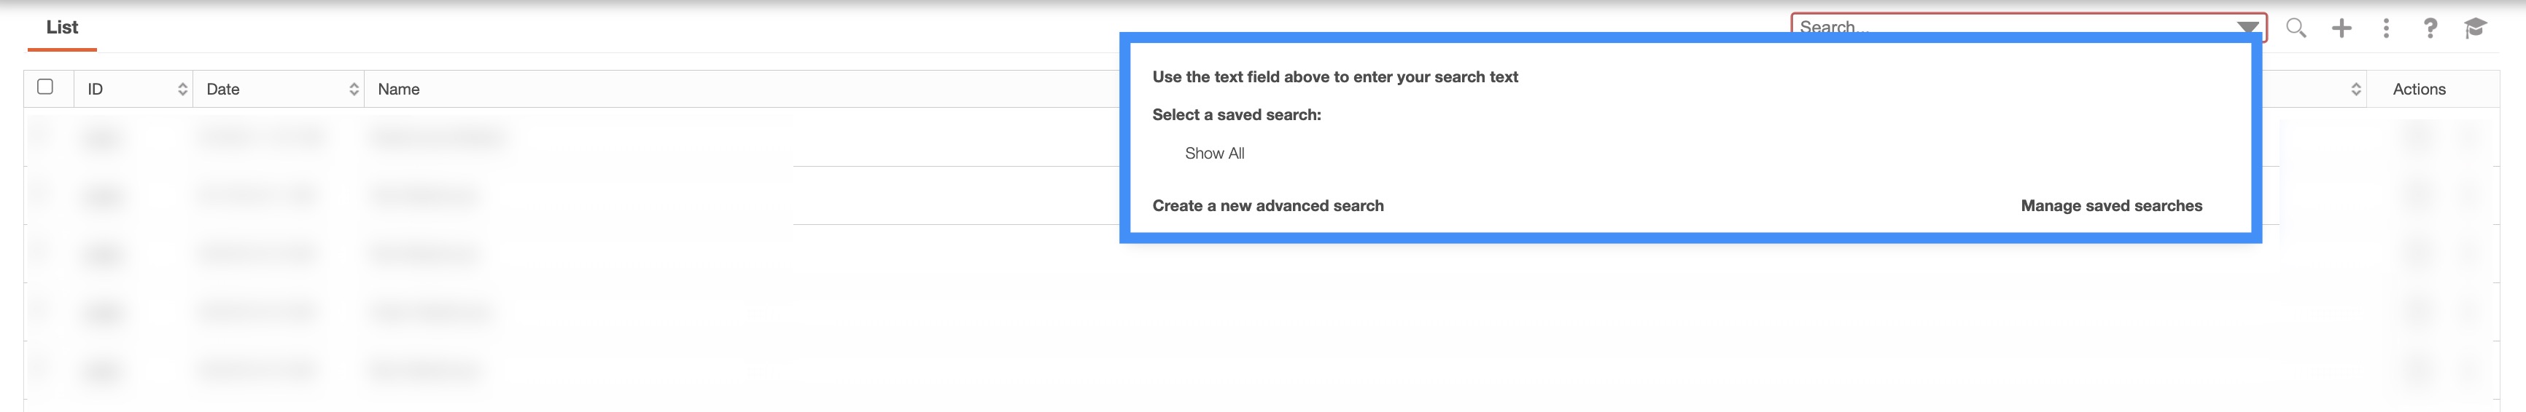Select the Show All saved search

pos(1214,154)
